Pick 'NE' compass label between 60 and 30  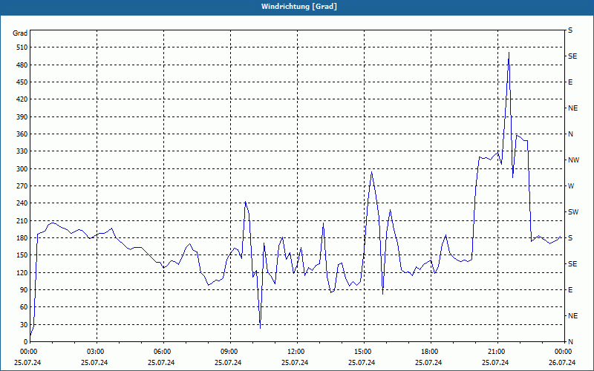(572, 316)
